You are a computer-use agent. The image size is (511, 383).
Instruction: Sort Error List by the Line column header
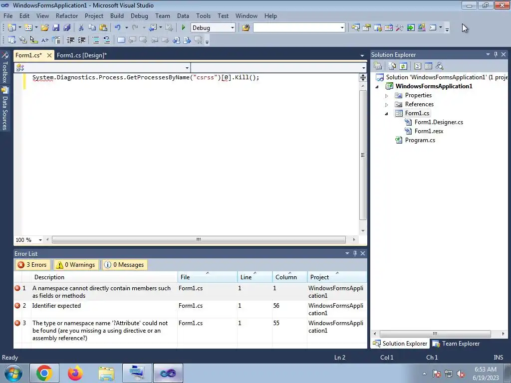(x=255, y=277)
